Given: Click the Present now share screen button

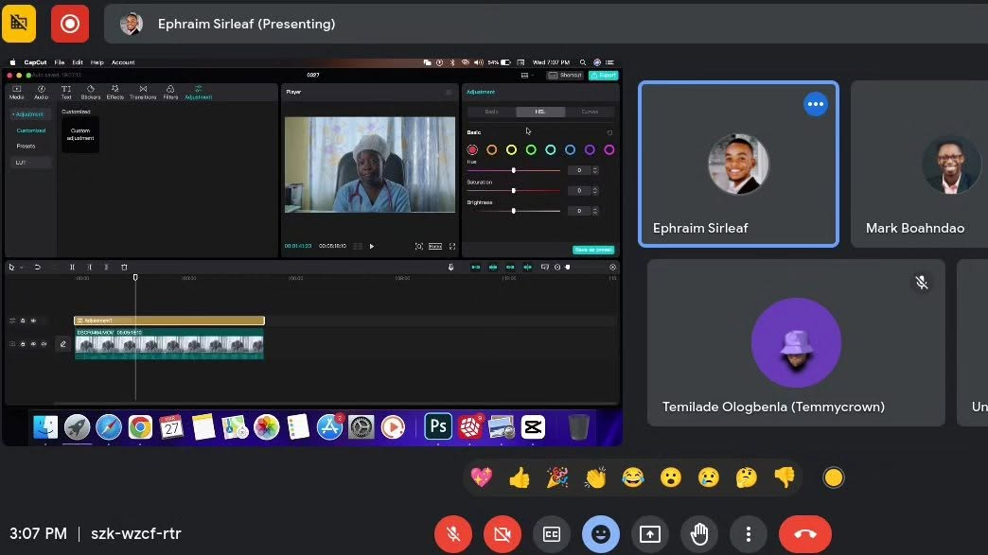Looking at the screenshot, I should [x=649, y=534].
